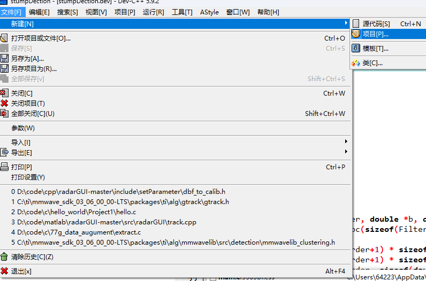Select 关闭[C] menu entry
The width and height of the screenshot is (426, 281).
(x=175, y=93)
